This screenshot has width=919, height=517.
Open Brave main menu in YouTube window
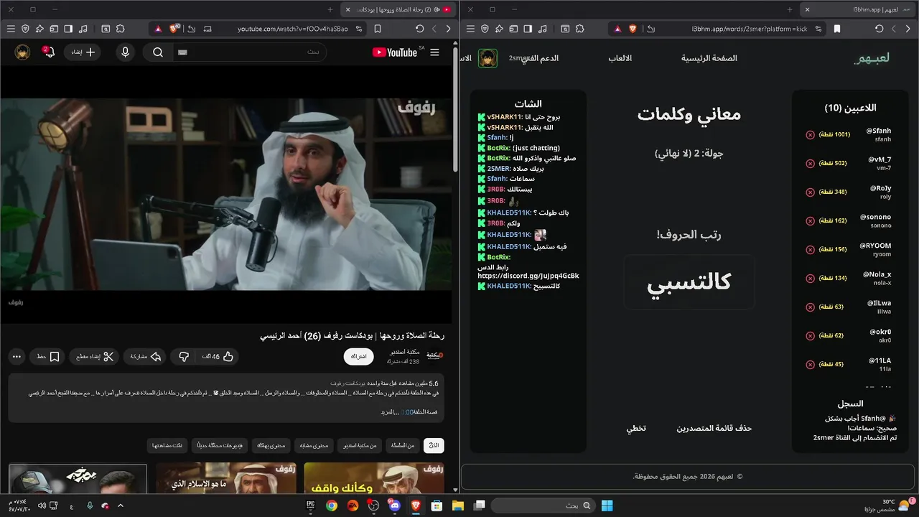click(x=11, y=29)
